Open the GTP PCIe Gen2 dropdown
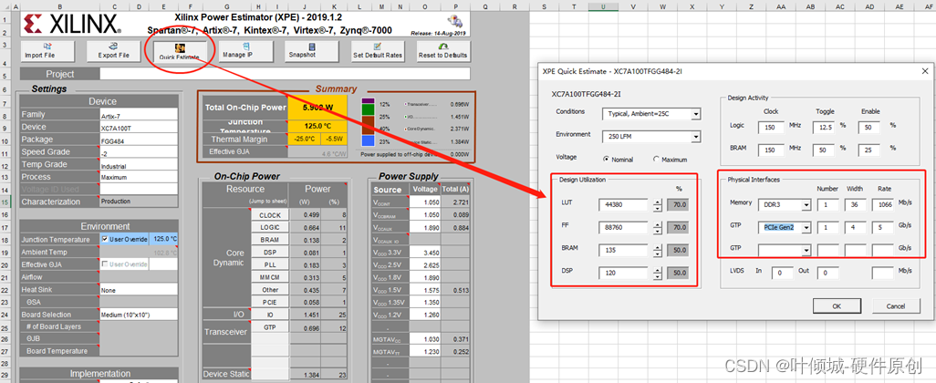The height and width of the screenshot is (383, 936). (x=806, y=227)
